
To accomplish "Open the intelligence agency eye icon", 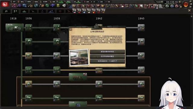I will pos(19,5).
